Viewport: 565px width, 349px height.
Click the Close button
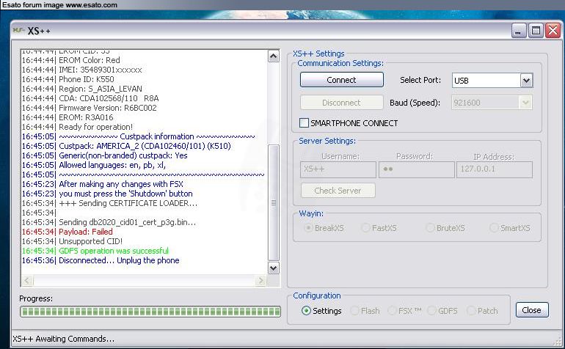point(532,310)
